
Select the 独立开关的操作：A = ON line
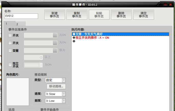click(121, 38)
